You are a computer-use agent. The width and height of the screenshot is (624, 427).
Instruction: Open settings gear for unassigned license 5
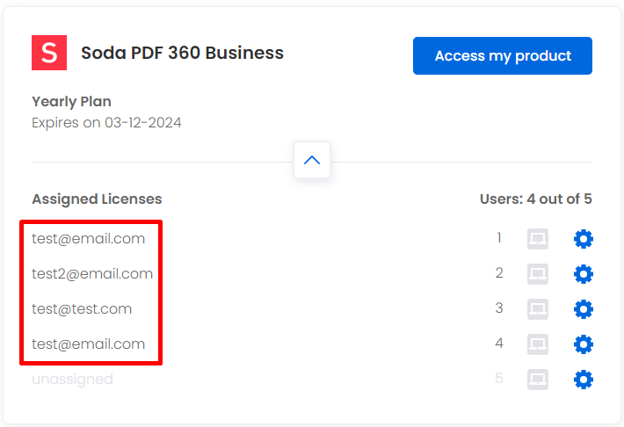(584, 380)
